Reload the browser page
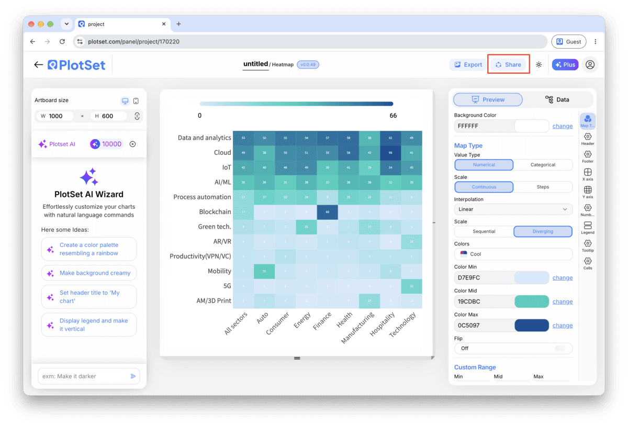 point(62,41)
